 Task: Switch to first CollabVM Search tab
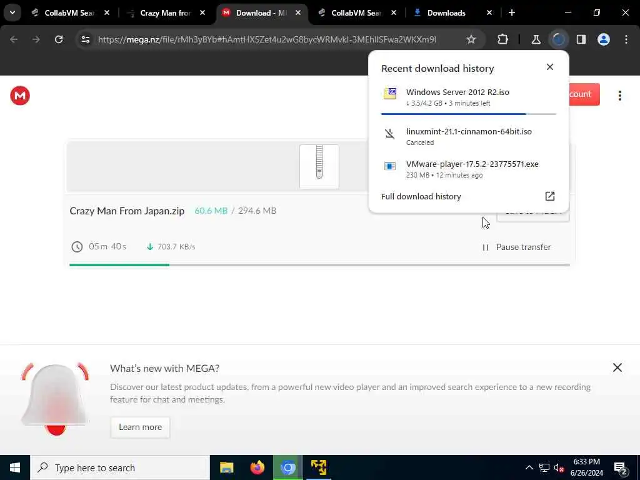pos(70,12)
